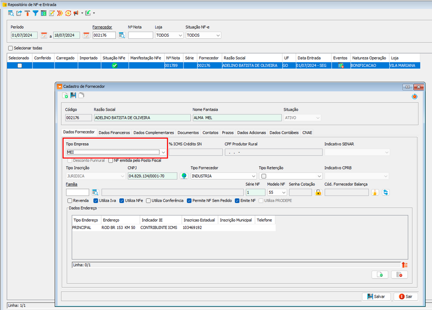Click the hammer tool icon in the Repositório toolbar
432x310 pixels.
point(28,13)
